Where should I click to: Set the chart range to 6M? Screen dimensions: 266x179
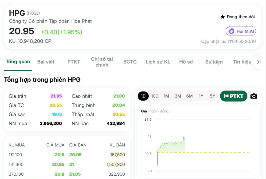(189, 96)
